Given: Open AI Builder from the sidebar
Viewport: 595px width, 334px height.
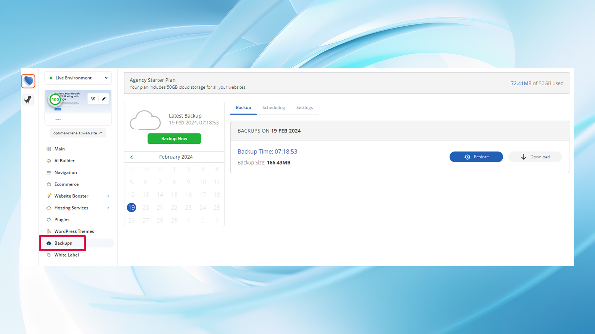Looking at the screenshot, I should [49, 161].
